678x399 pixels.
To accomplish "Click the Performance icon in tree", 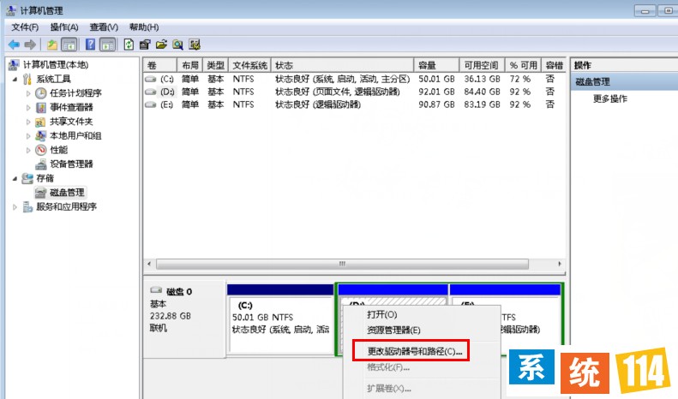I will coord(40,151).
